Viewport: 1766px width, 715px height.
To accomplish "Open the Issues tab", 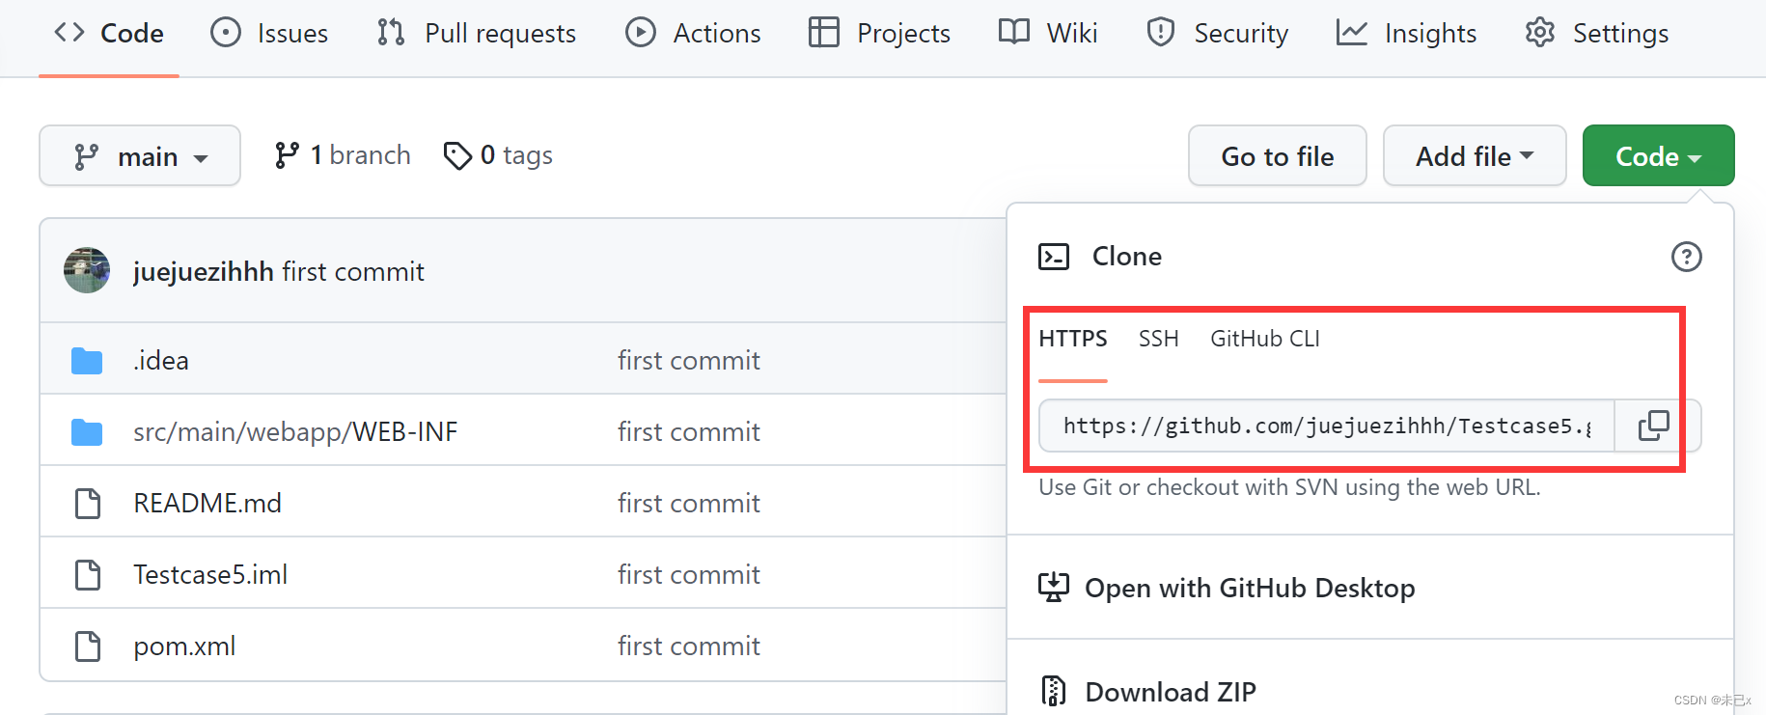I will pyautogui.click(x=269, y=34).
